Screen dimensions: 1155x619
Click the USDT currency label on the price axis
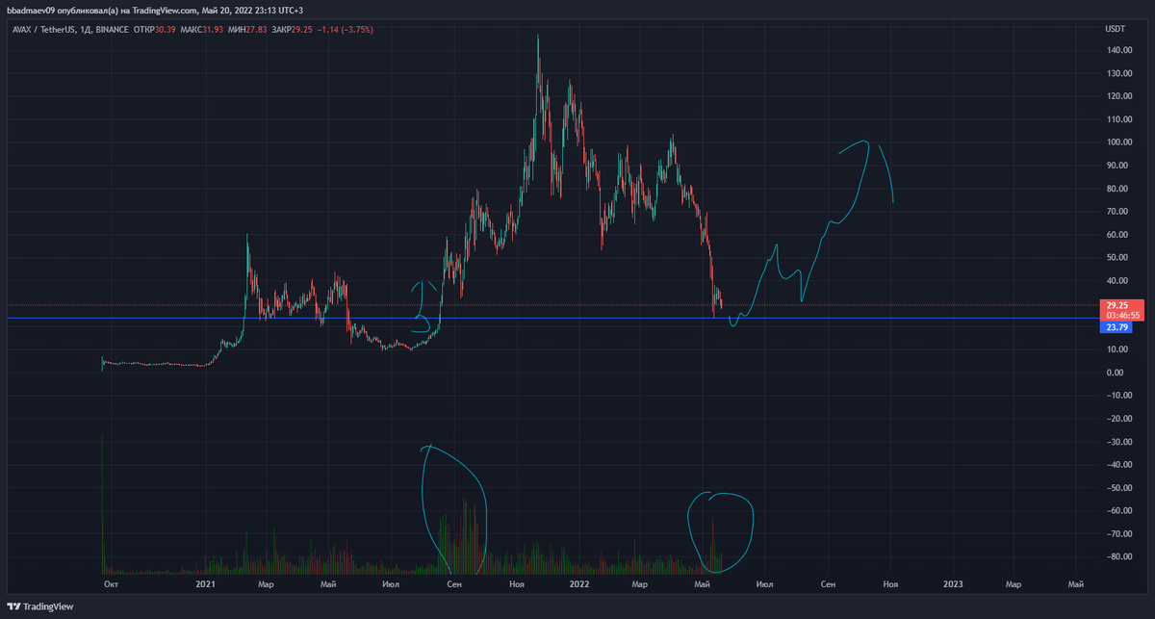(x=1115, y=30)
